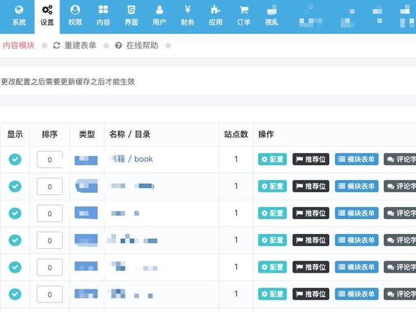Click the comment button in the fourth row
This screenshot has width=416, height=312.
400,240
